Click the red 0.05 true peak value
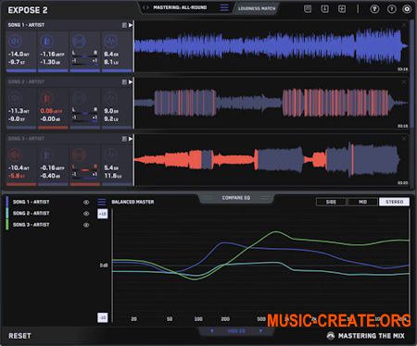This screenshot has width=417, height=346. [51, 111]
